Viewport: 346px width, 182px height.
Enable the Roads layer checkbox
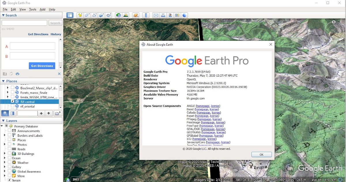10,149
